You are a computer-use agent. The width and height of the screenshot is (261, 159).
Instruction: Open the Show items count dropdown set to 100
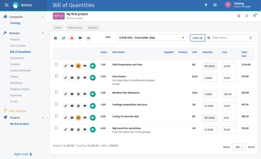[x=238, y=147]
